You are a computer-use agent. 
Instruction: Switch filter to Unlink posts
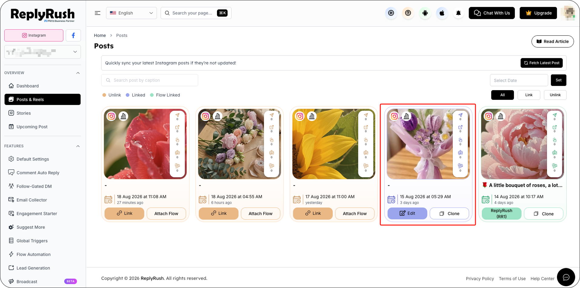(x=555, y=95)
